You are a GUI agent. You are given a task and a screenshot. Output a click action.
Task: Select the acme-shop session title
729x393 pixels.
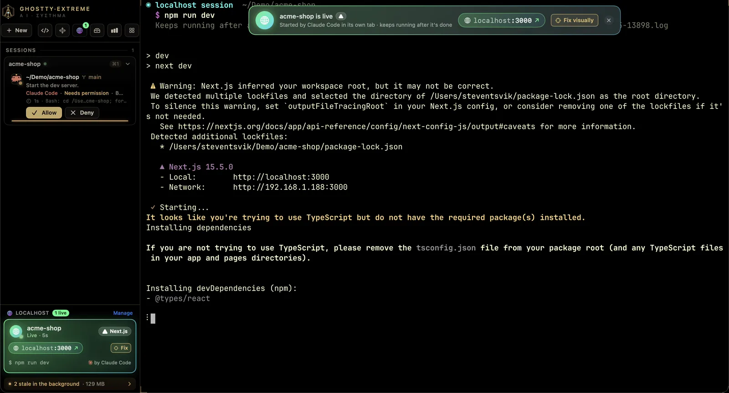(25, 64)
